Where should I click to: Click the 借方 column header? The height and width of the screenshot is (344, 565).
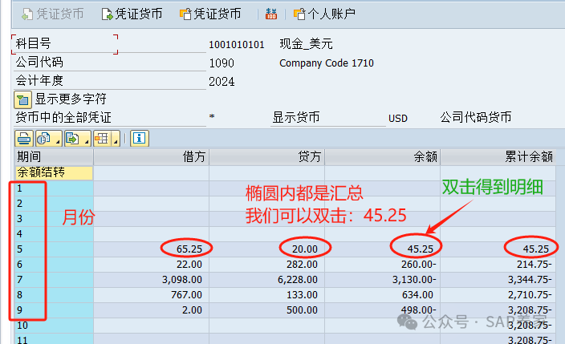point(152,157)
